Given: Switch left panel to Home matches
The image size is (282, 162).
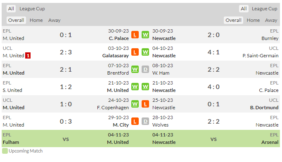Looking at the screenshot, I should point(36,20).
